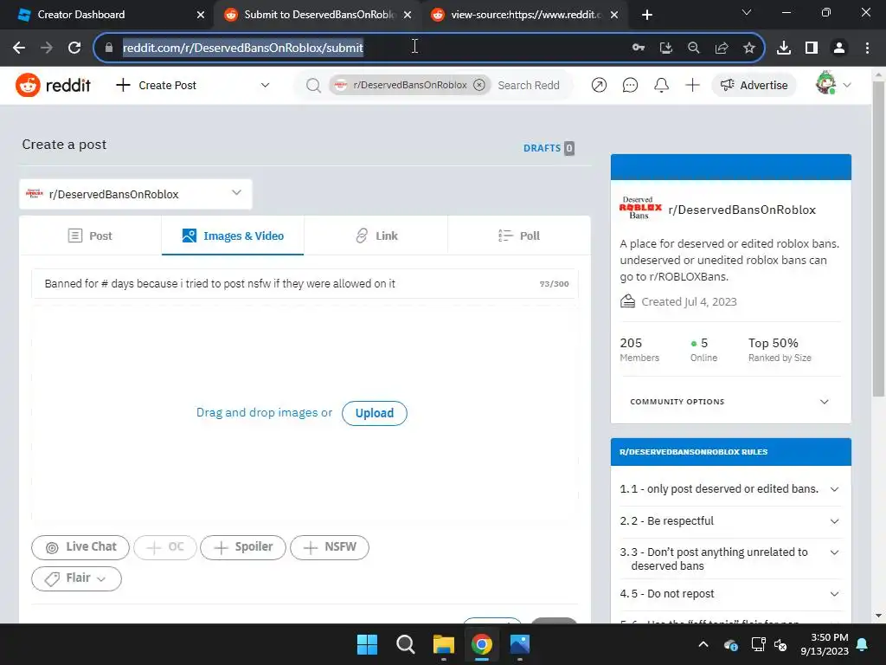The width and height of the screenshot is (886, 665).
Task: Open r/DeservedBansOnRoblox sidebar community link
Action: pos(742,210)
